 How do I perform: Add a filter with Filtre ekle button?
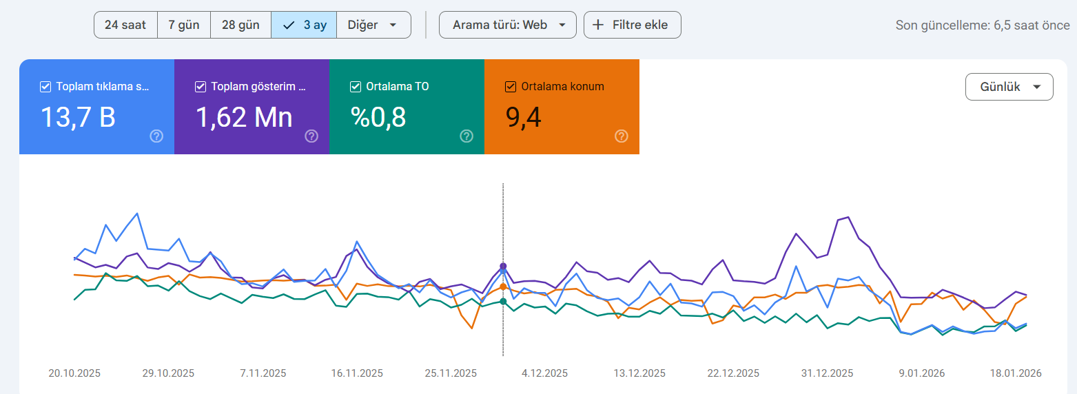[633, 25]
